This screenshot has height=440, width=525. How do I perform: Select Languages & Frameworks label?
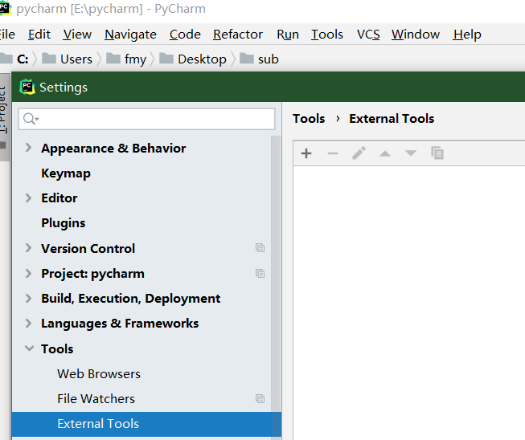click(x=120, y=324)
